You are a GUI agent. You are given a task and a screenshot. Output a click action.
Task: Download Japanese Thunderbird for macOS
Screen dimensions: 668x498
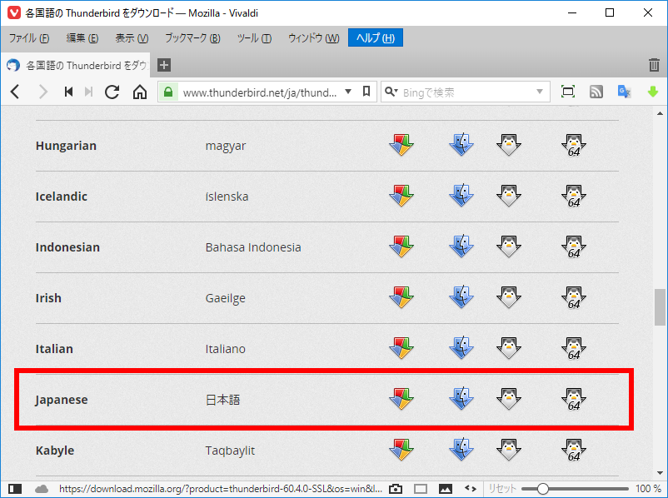461,399
